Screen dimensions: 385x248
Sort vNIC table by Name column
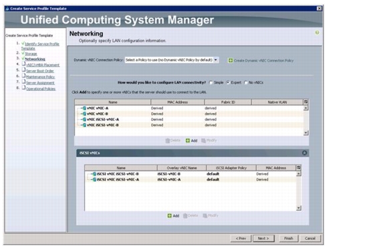tap(113, 102)
